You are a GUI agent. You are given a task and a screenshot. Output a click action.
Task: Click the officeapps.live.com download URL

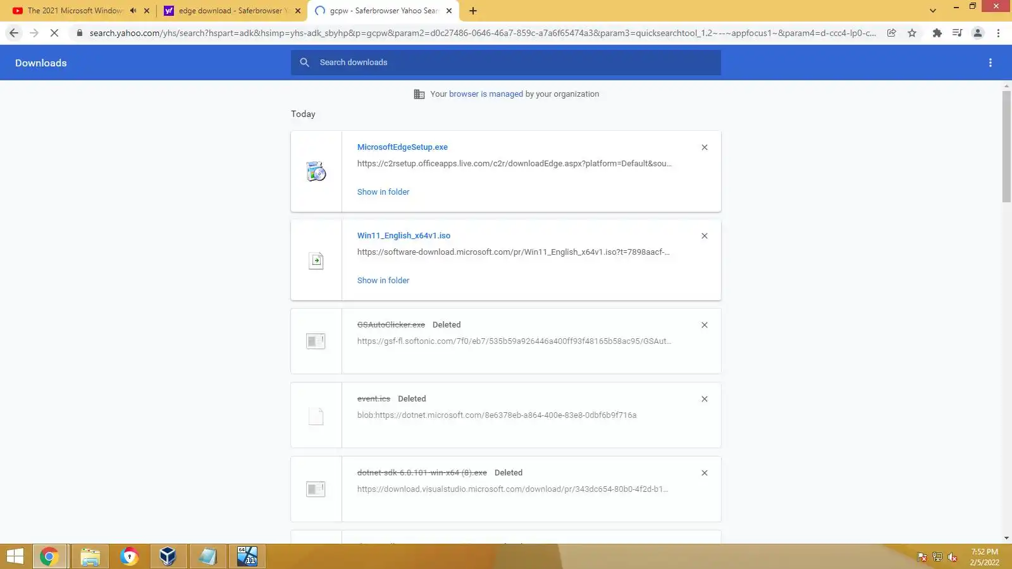point(514,164)
